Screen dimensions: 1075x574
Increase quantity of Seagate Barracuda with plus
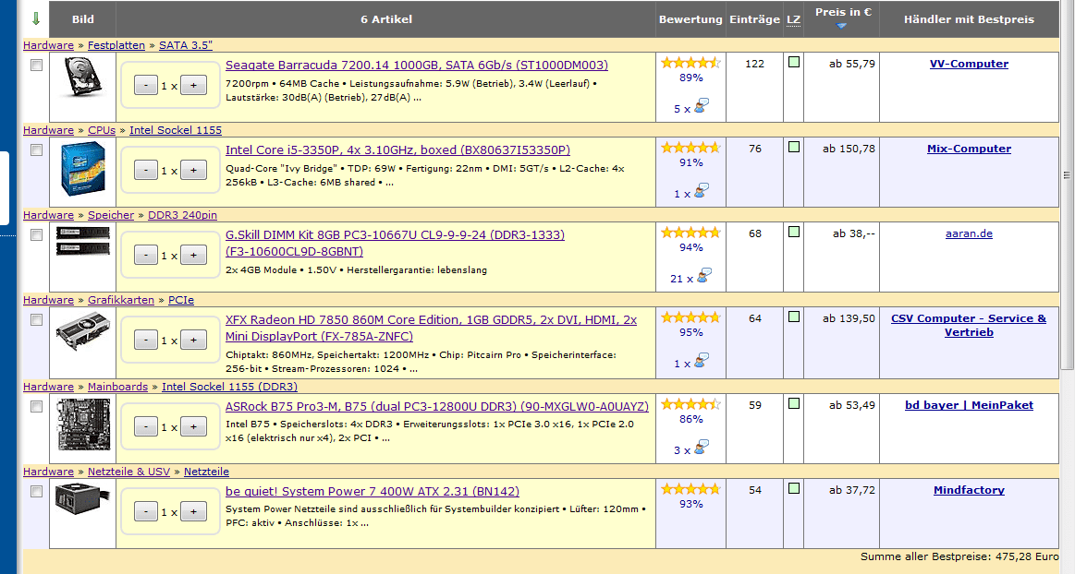(x=194, y=86)
